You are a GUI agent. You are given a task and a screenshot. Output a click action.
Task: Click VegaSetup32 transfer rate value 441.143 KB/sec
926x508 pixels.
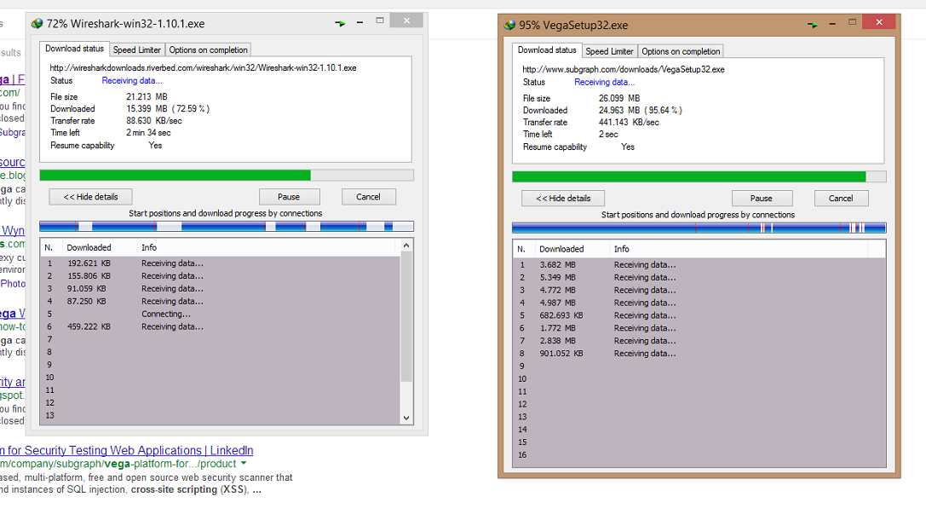[x=629, y=122]
